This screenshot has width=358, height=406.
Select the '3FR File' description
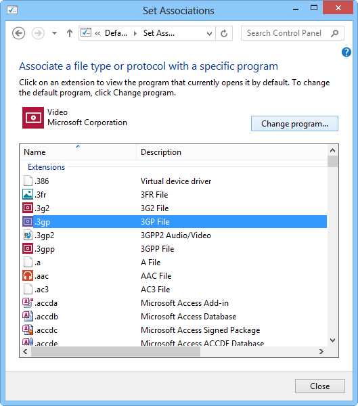click(154, 194)
